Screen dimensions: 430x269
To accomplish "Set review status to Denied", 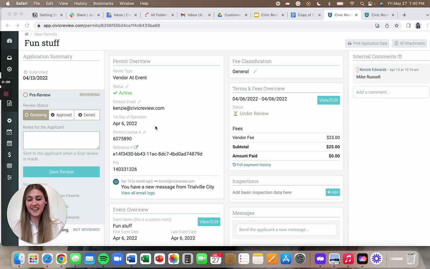I will point(87,115).
